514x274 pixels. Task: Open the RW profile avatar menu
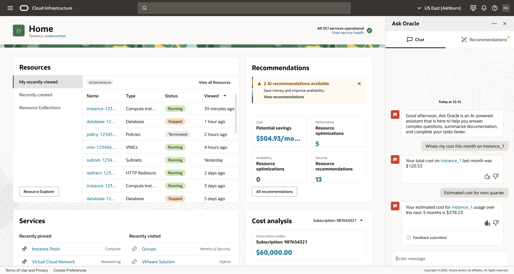coord(506,8)
